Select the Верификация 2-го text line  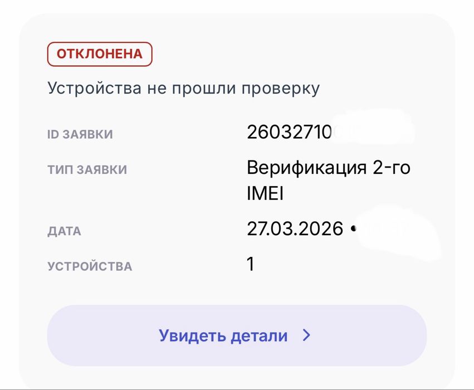329,167
